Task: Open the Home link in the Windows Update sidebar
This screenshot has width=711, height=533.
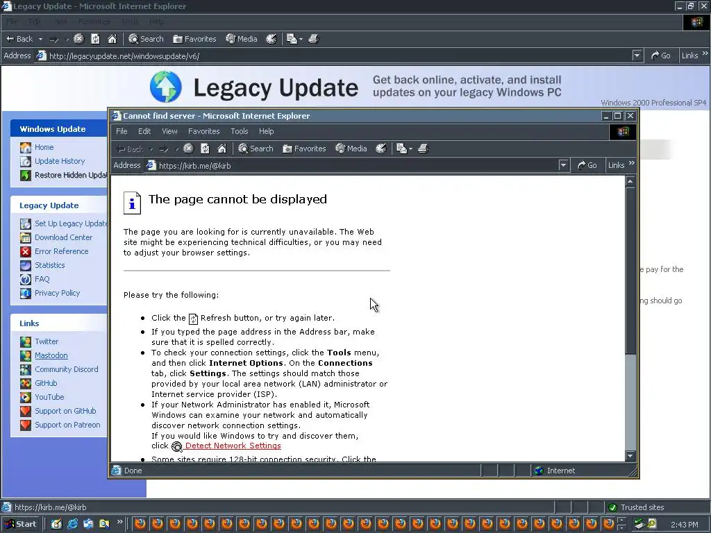Action: click(x=44, y=147)
